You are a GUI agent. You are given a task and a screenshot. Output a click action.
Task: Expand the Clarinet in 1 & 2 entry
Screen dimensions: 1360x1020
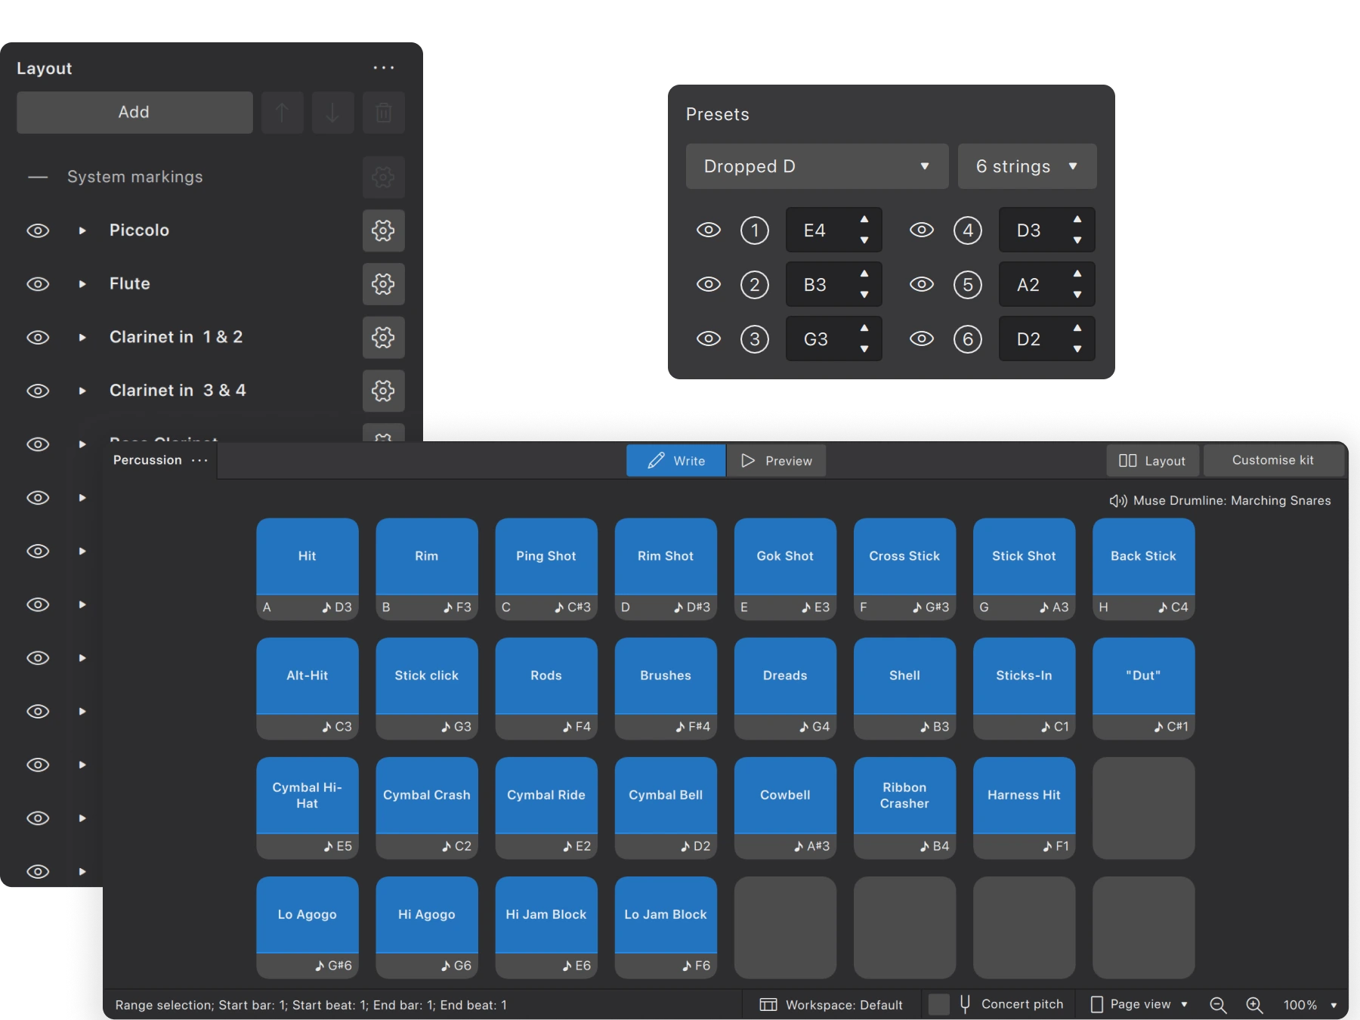point(82,338)
